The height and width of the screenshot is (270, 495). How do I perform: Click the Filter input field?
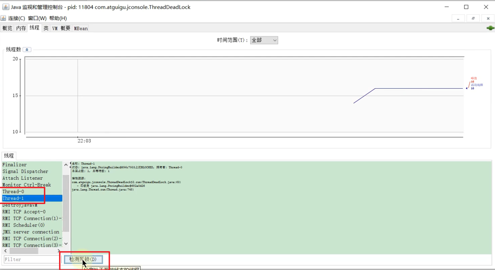pyautogui.click(x=32, y=259)
